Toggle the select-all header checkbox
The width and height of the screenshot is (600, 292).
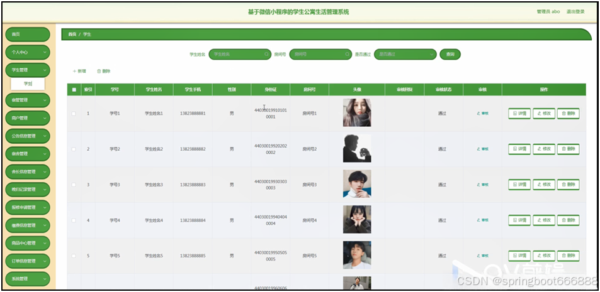click(74, 90)
